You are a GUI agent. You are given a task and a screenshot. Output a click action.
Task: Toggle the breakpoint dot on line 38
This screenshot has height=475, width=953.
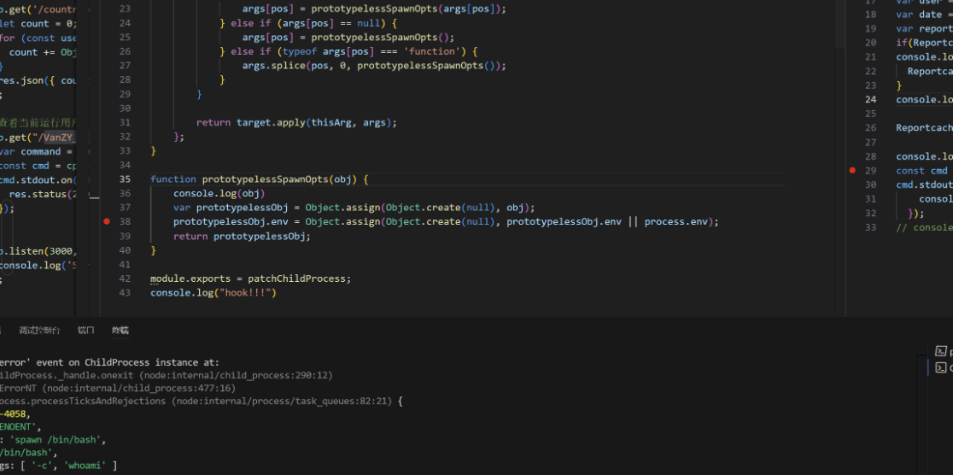pos(107,221)
